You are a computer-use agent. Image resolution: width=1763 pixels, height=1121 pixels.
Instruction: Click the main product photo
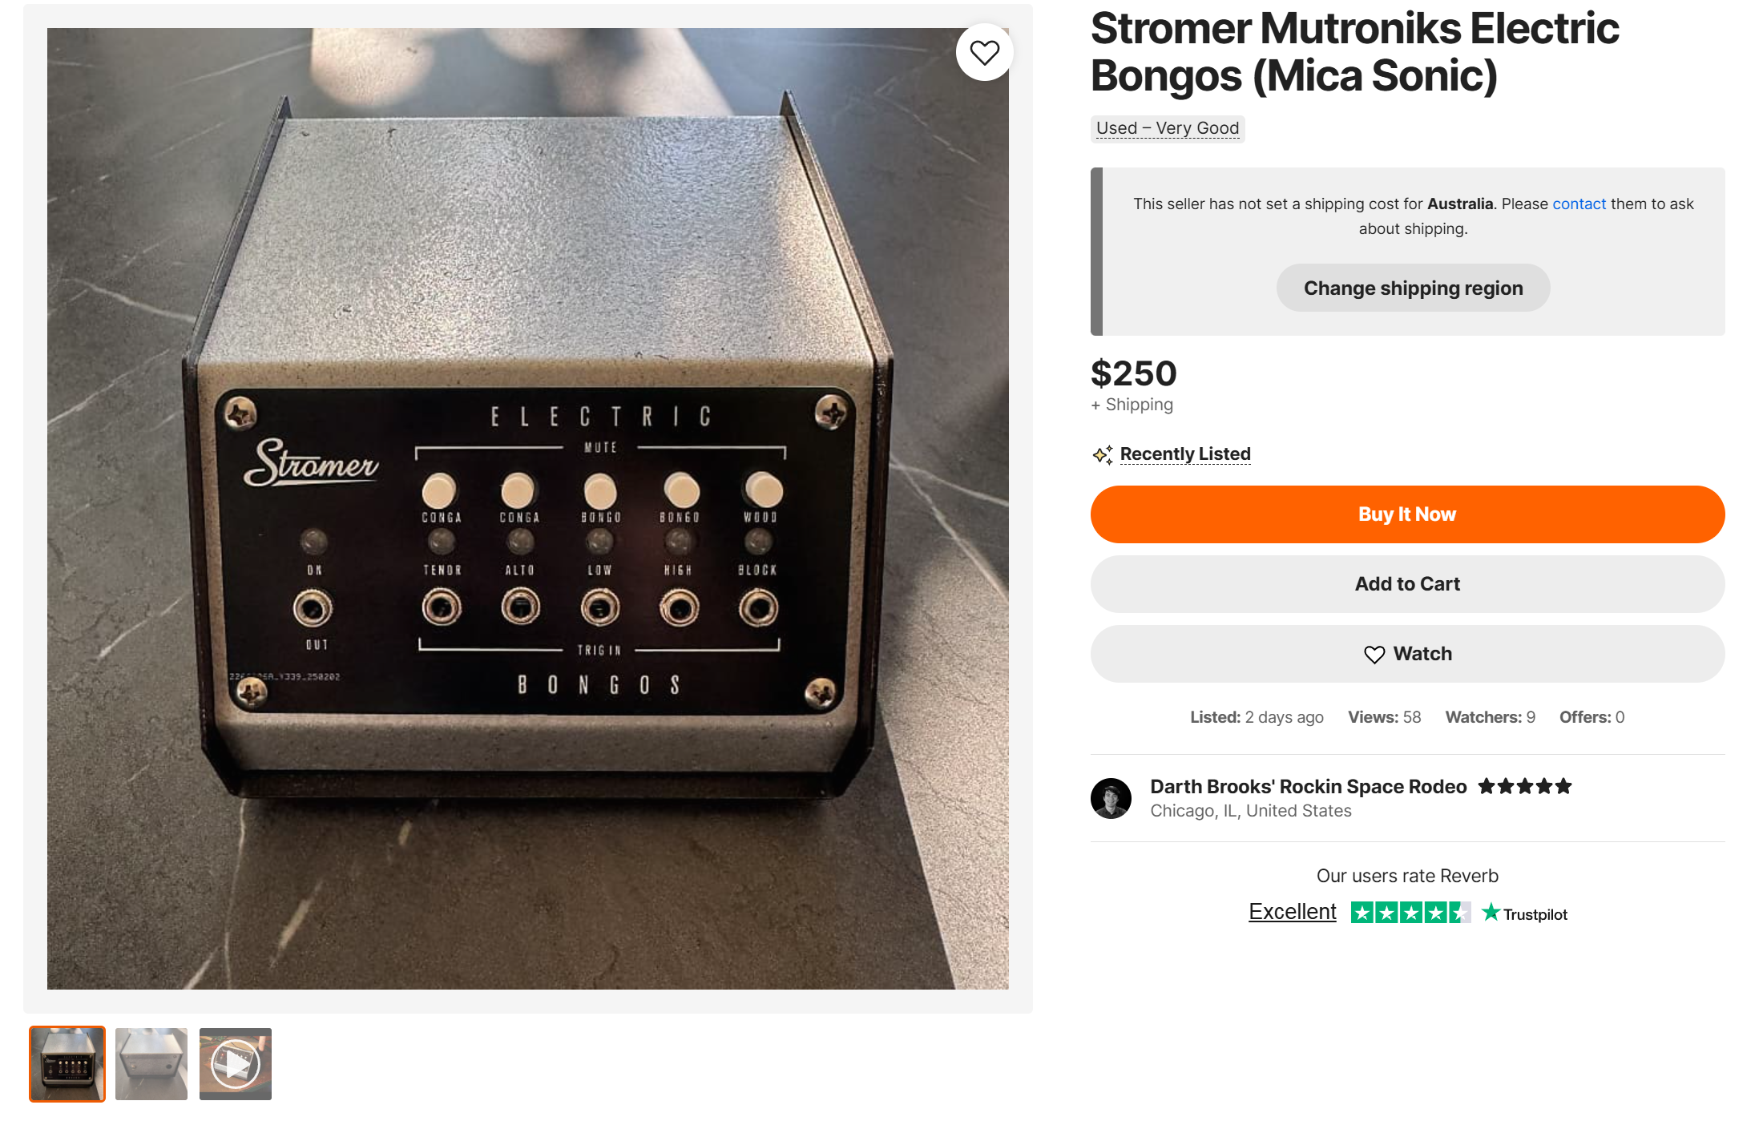pos(527,508)
